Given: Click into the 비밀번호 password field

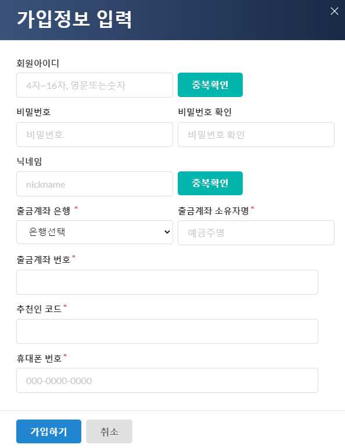Looking at the screenshot, I should point(95,135).
